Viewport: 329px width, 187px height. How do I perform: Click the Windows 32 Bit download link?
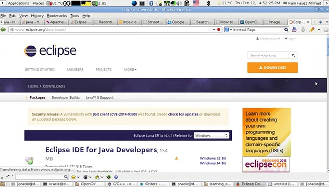coord(213,158)
